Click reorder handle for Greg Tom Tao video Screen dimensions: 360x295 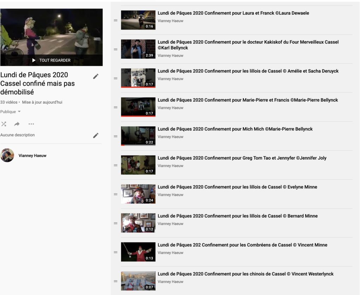116,165
